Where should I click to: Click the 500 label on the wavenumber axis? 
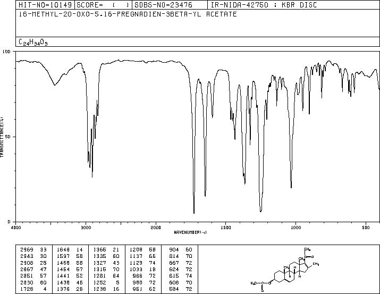pyautogui.click(x=366, y=228)
